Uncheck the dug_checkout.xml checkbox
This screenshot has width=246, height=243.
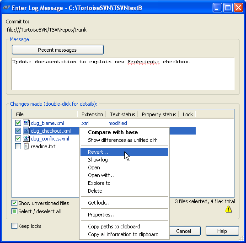(18, 130)
